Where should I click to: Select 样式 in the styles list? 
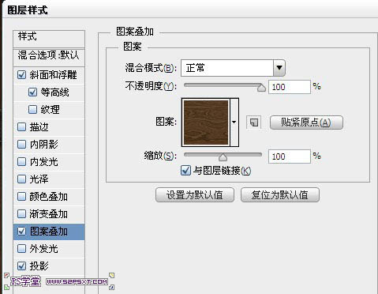tap(49, 39)
